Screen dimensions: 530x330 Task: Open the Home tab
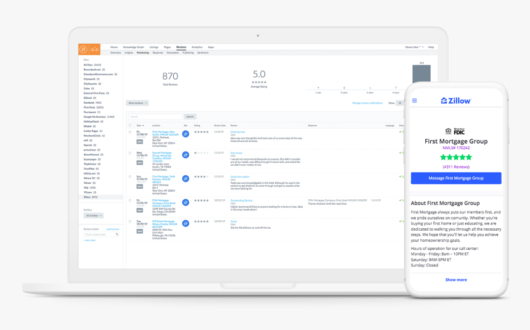(x=114, y=47)
